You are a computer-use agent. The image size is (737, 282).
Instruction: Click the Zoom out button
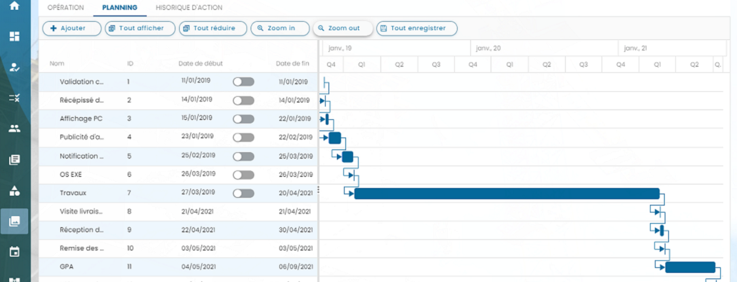point(343,28)
